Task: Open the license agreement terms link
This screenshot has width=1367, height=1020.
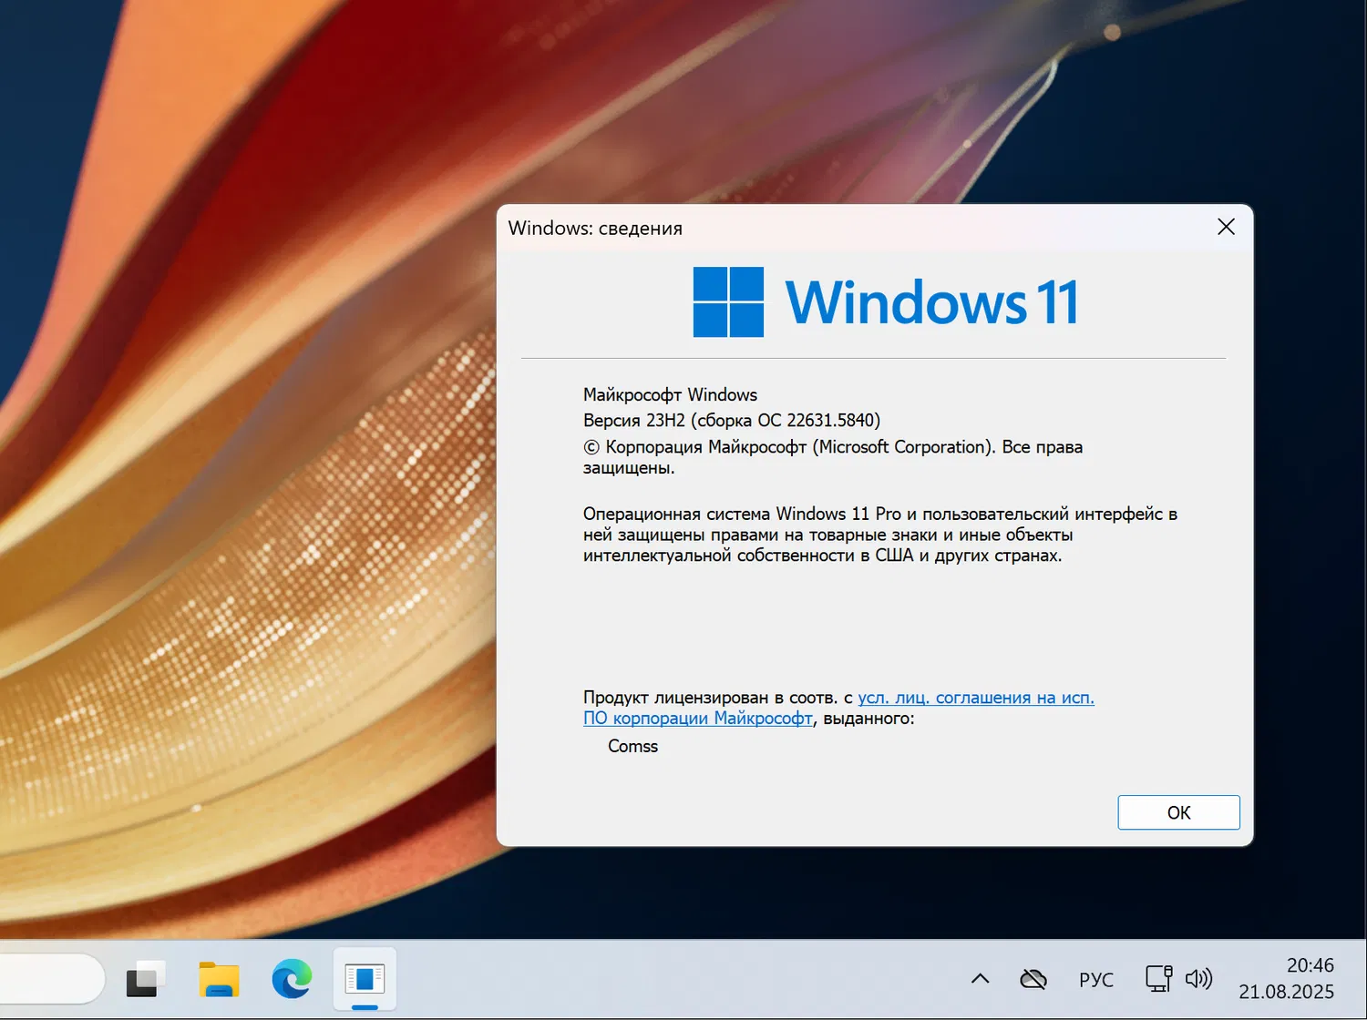Action: (x=975, y=697)
